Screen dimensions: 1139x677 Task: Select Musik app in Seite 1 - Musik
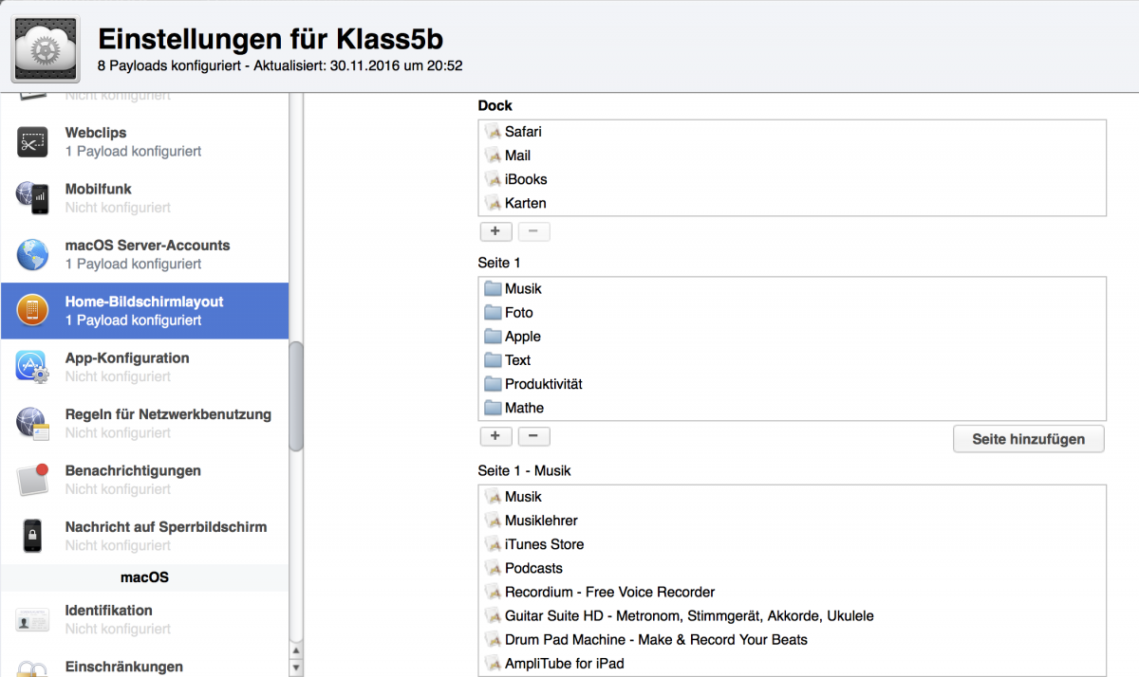793,497
